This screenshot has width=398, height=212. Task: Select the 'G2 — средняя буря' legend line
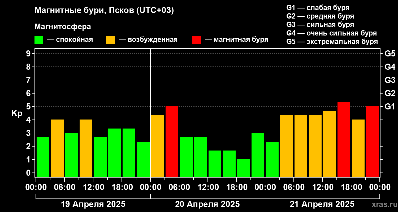(320, 16)
